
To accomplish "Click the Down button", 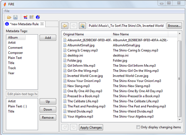I will (x=48, y=110).
